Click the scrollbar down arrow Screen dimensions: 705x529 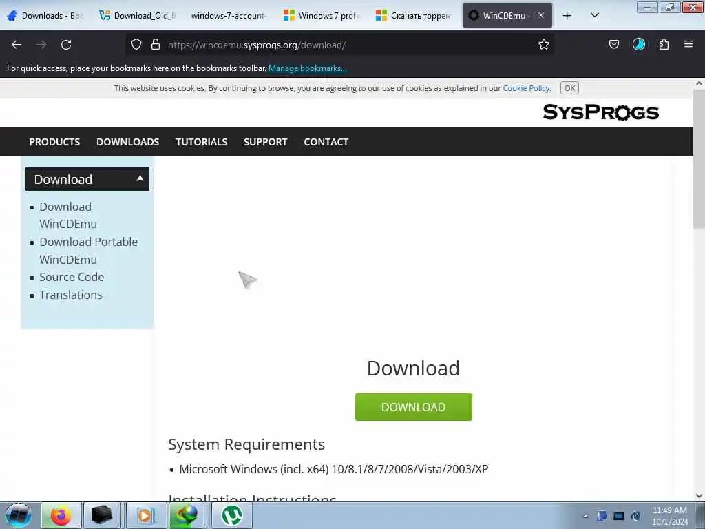click(699, 496)
